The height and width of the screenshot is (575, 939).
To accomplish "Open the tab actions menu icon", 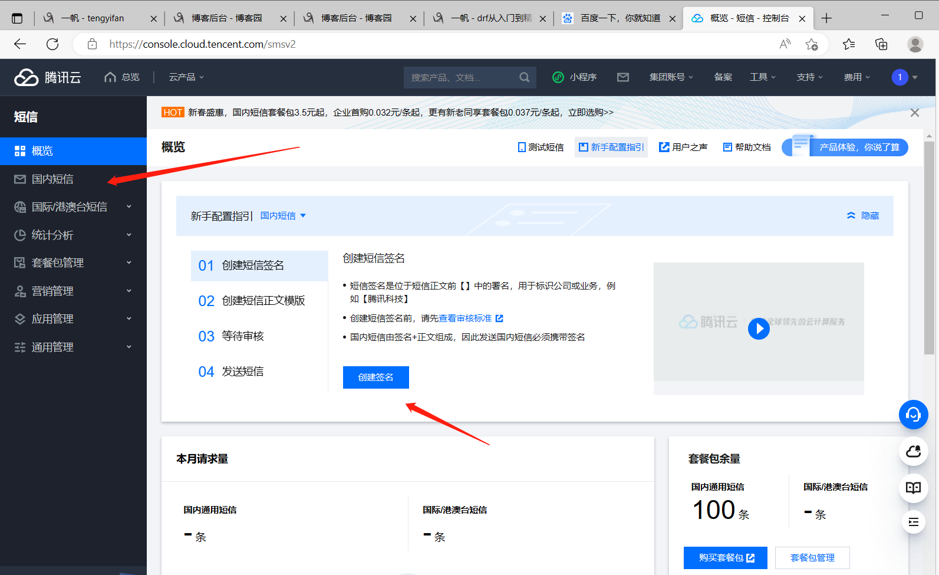I will tap(17, 18).
